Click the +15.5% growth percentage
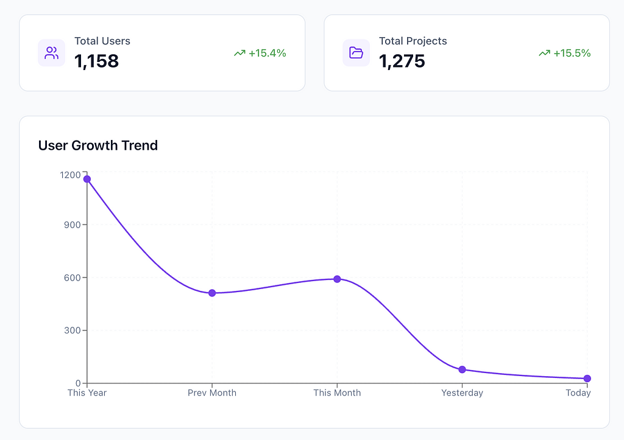Screen dimensions: 624x440 572,53
